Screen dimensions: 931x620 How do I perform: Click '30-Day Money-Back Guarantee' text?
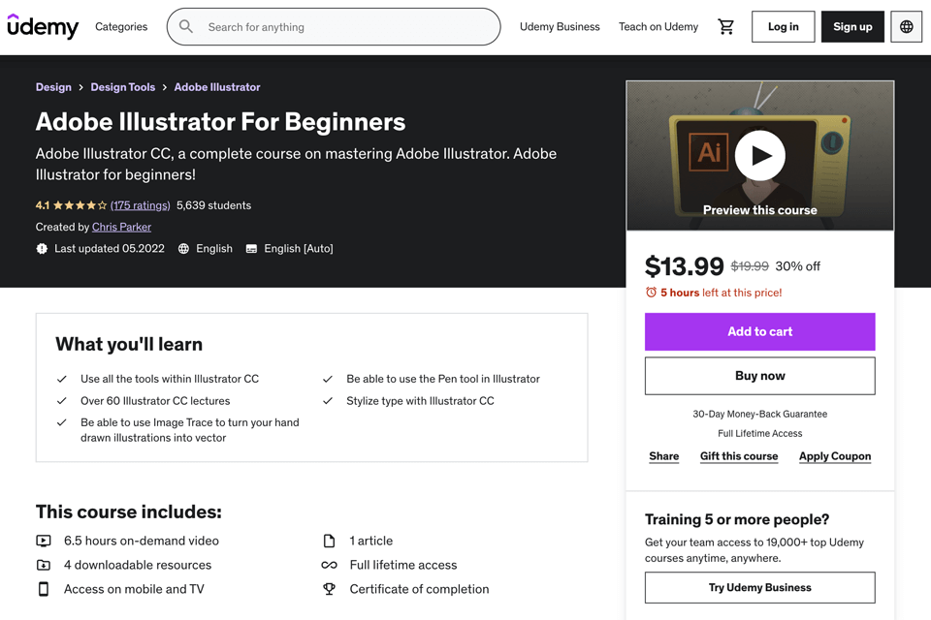pyautogui.click(x=760, y=414)
